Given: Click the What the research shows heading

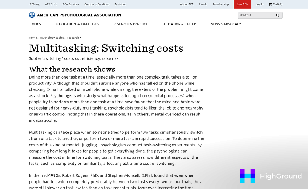Looking at the screenshot, I should tap(72, 69).
